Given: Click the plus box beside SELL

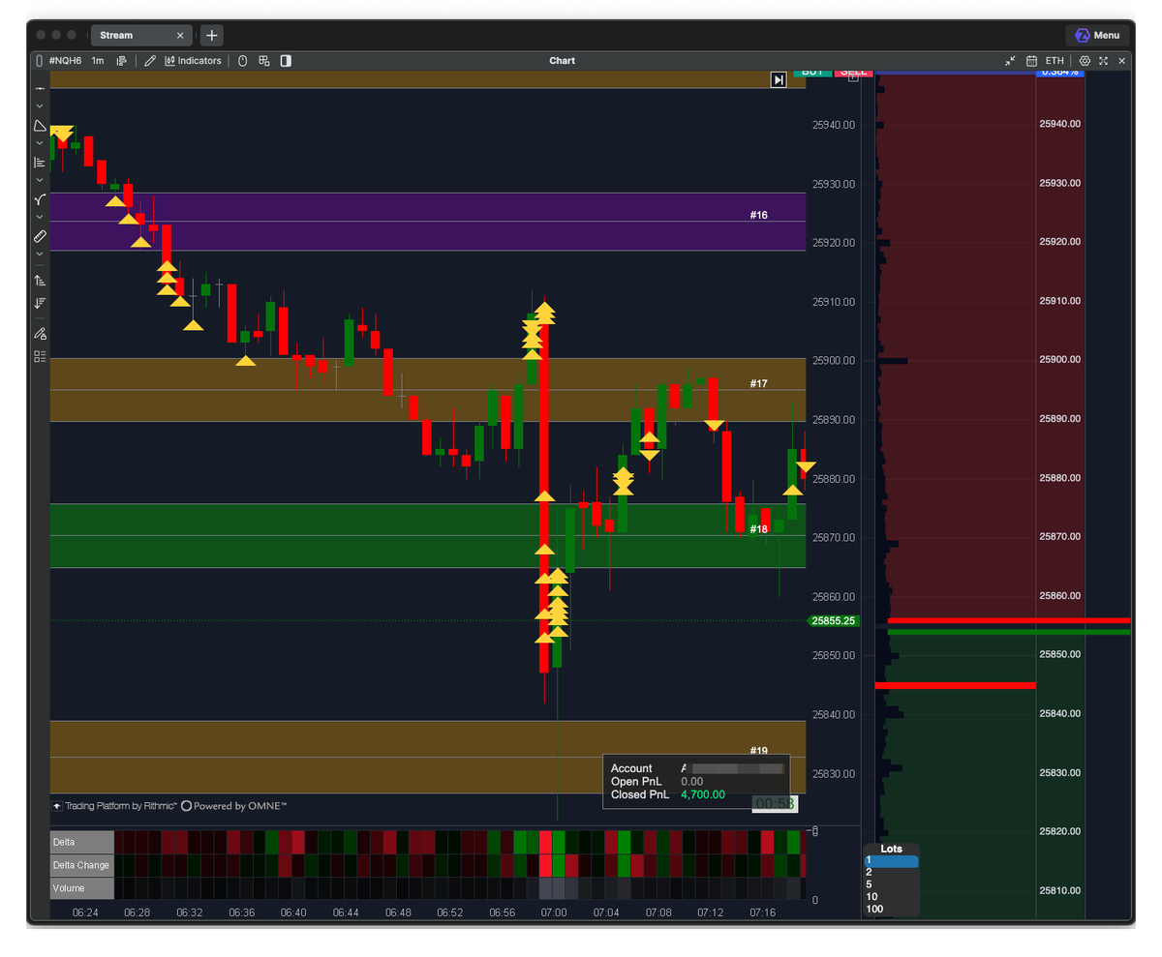Looking at the screenshot, I should pos(853,76).
